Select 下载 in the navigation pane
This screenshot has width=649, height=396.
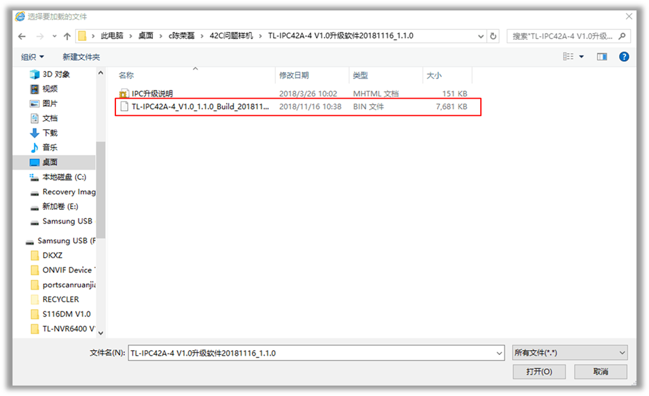pyautogui.click(x=50, y=133)
